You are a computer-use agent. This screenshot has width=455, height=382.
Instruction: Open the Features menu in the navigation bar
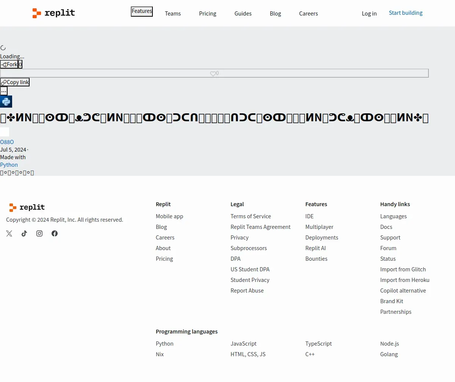coord(142,11)
